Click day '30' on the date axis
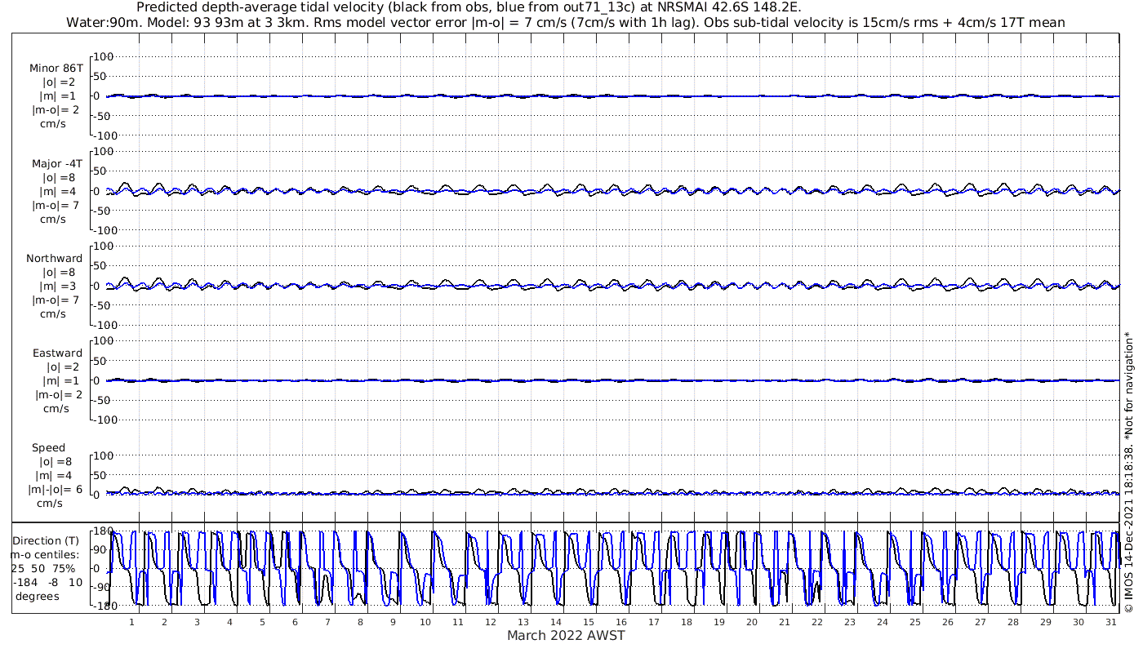Viewport: 1143px width, 653px height. [x=1079, y=622]
